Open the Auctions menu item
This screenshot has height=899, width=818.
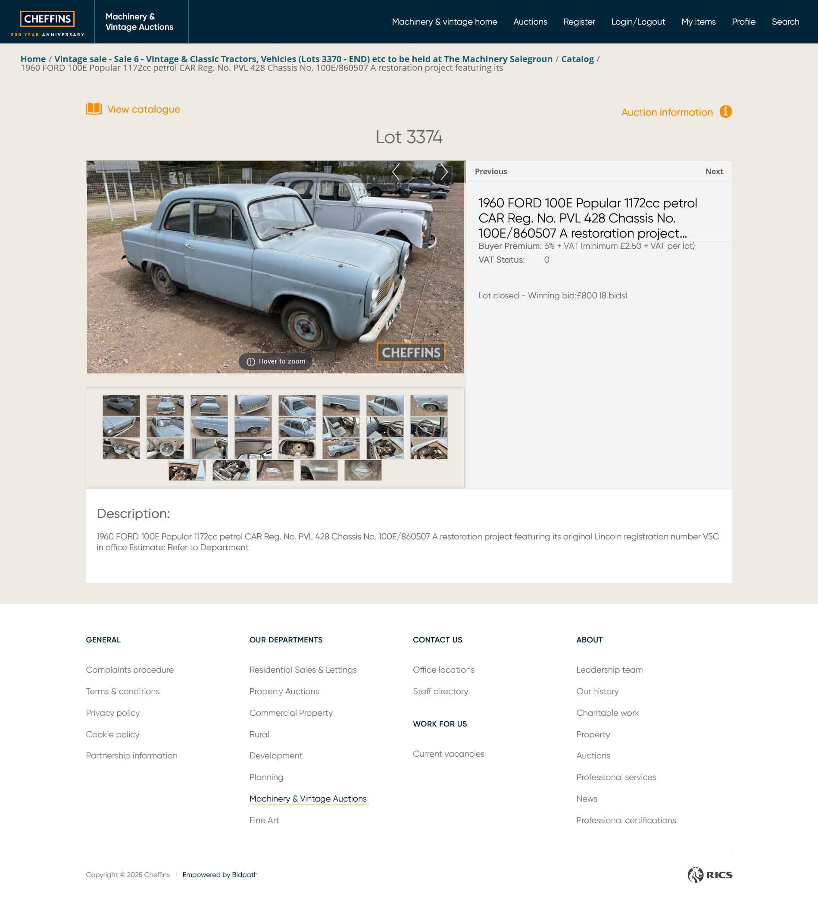click(530, 22)
